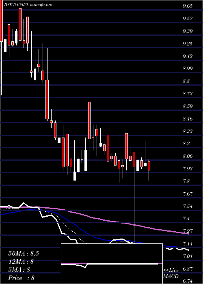Select the 9.39 price axis label
Image resolution: width=203 pixels, height=284 pixels.
pyautogui.click(x=188, y=31)
